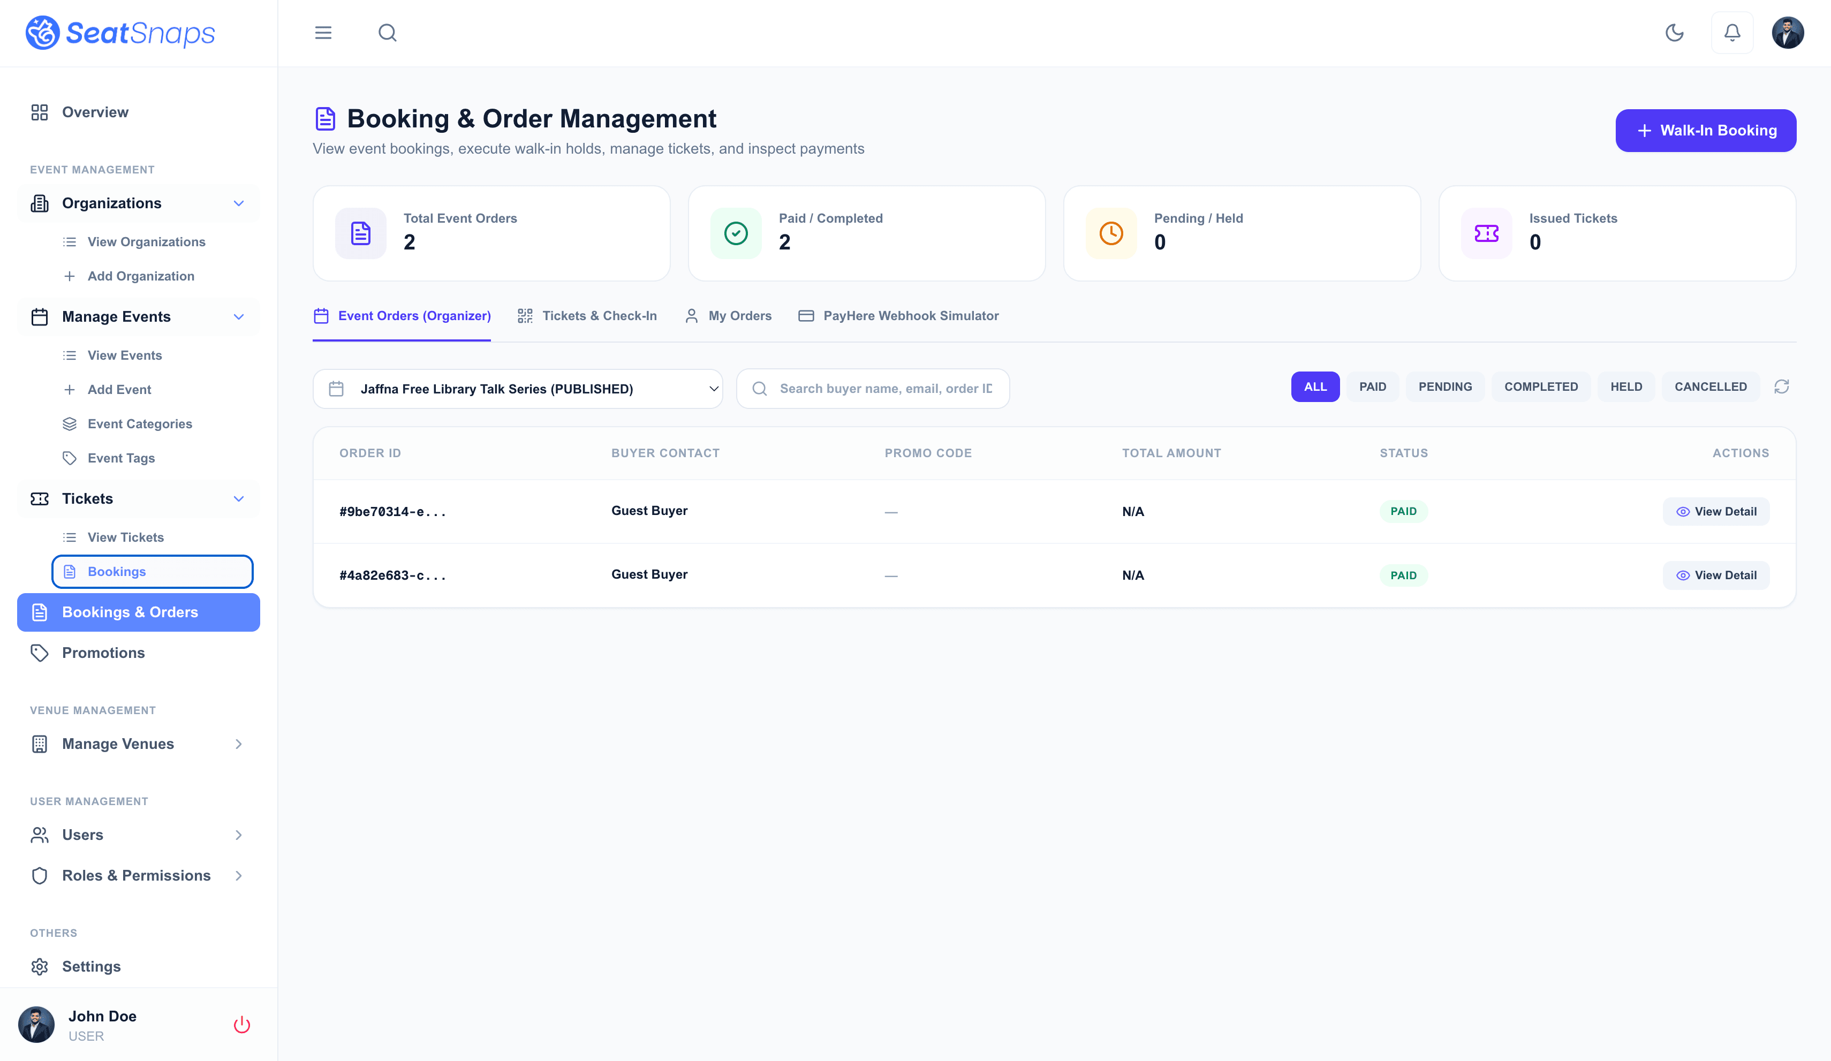Switch to Tickets & Check-In tab
Image resolution: width=1831 pixels, height=1061 pixels.
click(x=587, y=316)
